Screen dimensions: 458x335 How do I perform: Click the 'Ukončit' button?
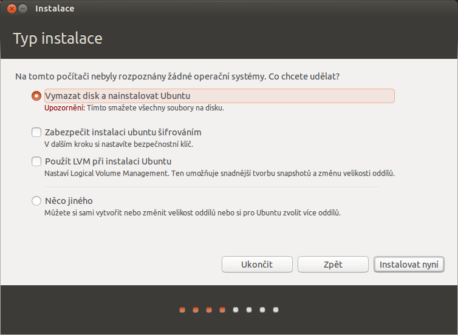click(x=257, y=265)
